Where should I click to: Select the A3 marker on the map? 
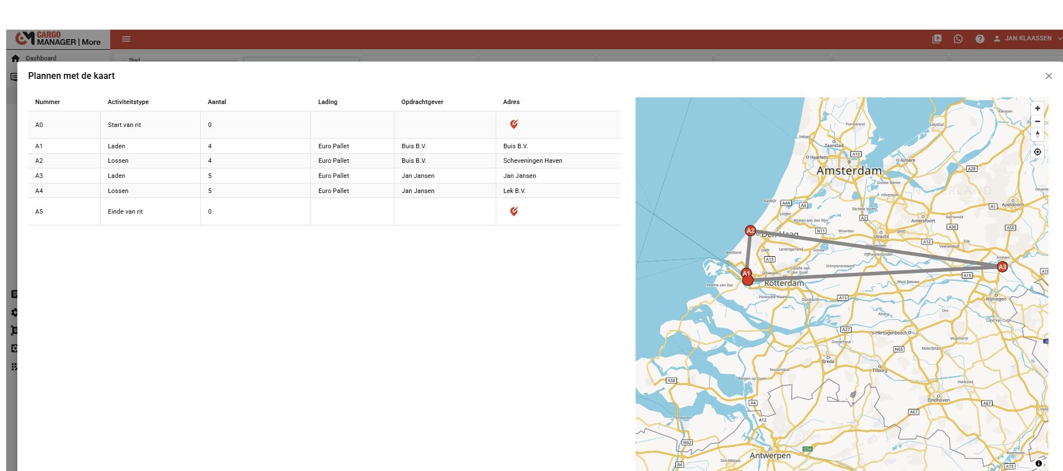tap(1002, 267)
